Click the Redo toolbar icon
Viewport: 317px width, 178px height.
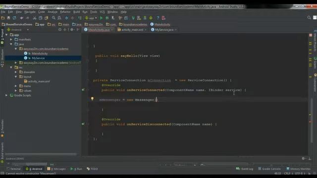[x=28, y=18]
